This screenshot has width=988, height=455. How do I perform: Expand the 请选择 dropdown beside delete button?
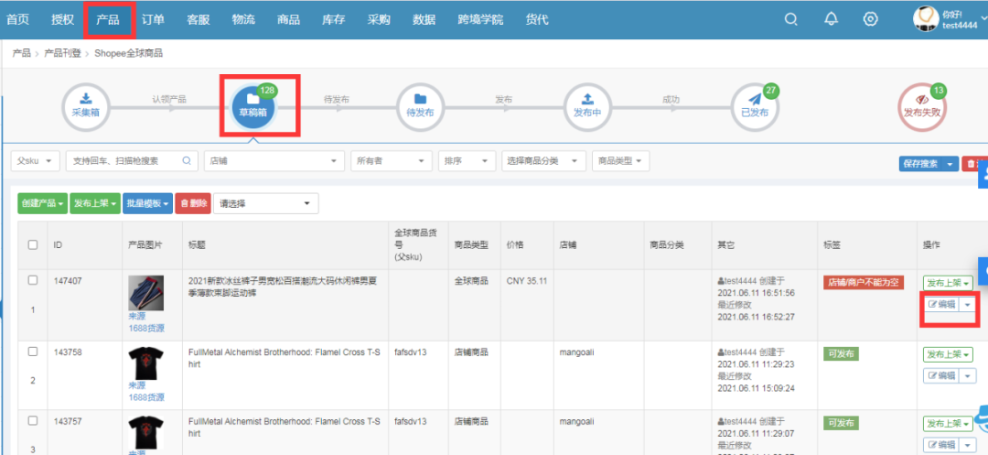[266, 203]
